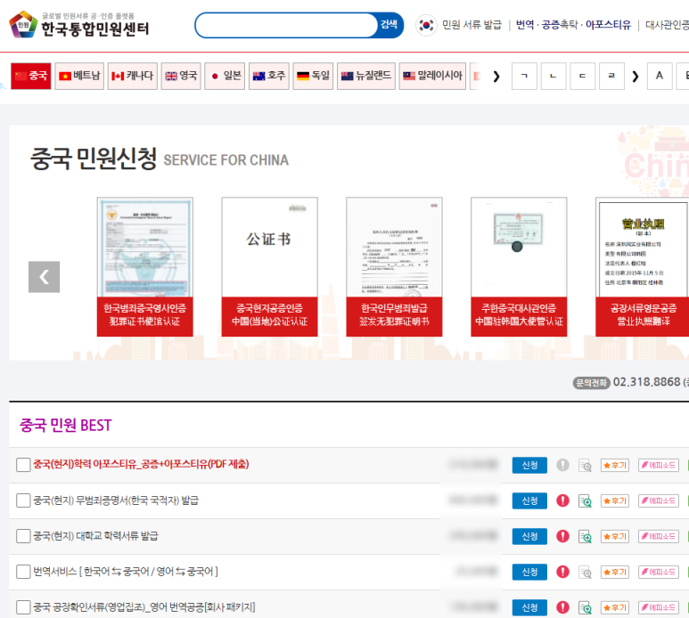The image size is (689, 618).
Task: Click 신청 for 번역서비스 row
Action: pyautogui.click(x=529, y=572)
